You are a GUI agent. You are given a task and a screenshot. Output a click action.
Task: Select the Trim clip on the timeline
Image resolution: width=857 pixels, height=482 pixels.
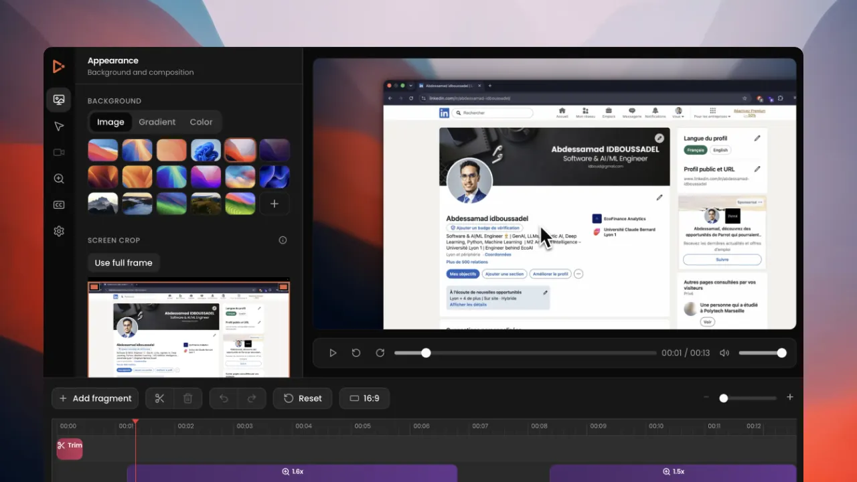70,449
